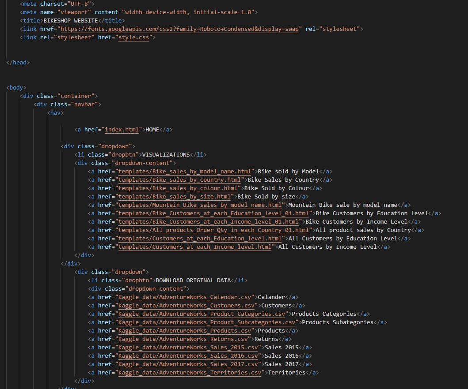Click the 'Sales 2015' link text

point(282,347)
